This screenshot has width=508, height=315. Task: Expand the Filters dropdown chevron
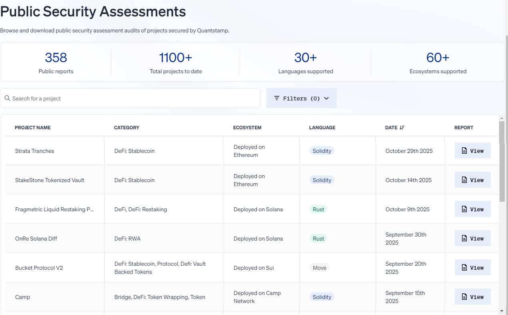point(326,98)
